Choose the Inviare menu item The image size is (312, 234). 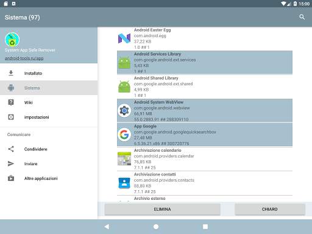(x=49, y=164)
